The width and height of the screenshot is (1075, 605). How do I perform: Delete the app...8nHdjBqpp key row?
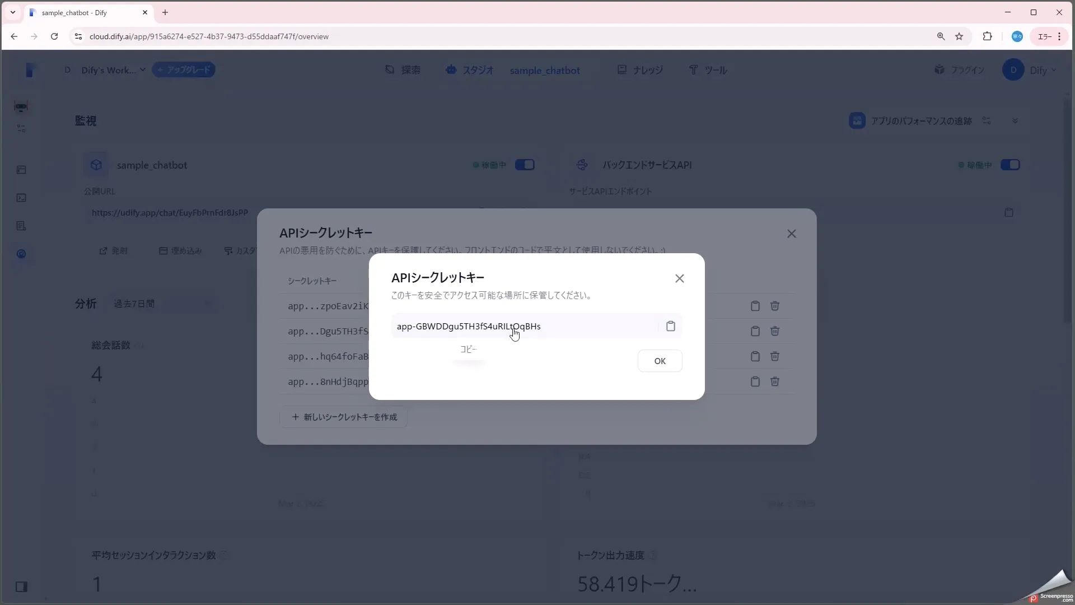774,381
